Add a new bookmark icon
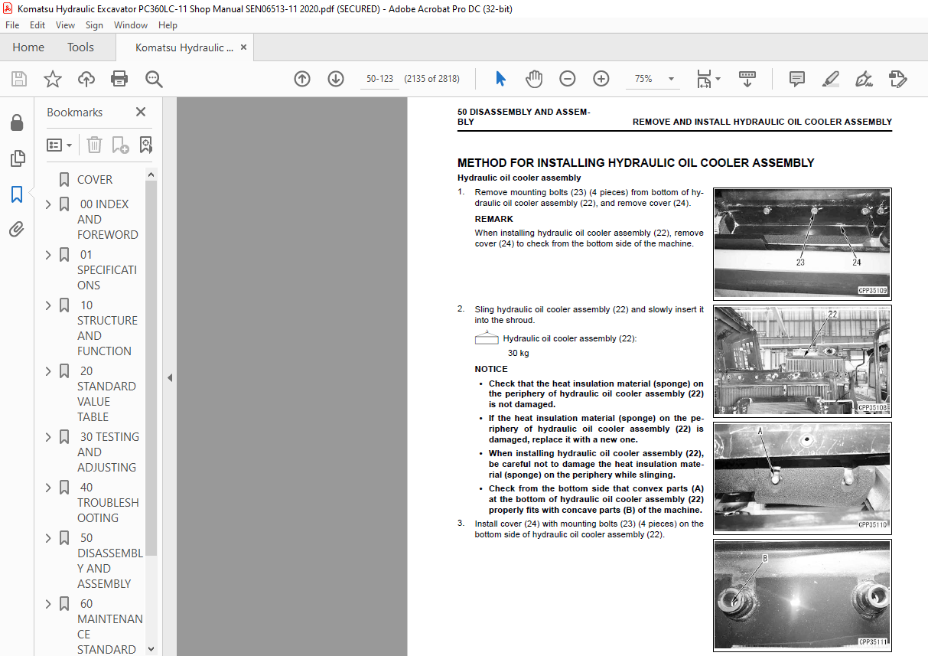 point(120,145)
